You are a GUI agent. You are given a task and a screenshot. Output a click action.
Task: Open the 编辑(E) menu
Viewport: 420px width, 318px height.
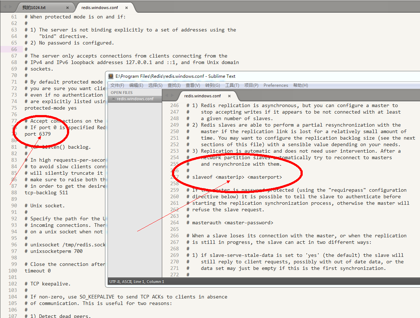click(136, 85)
